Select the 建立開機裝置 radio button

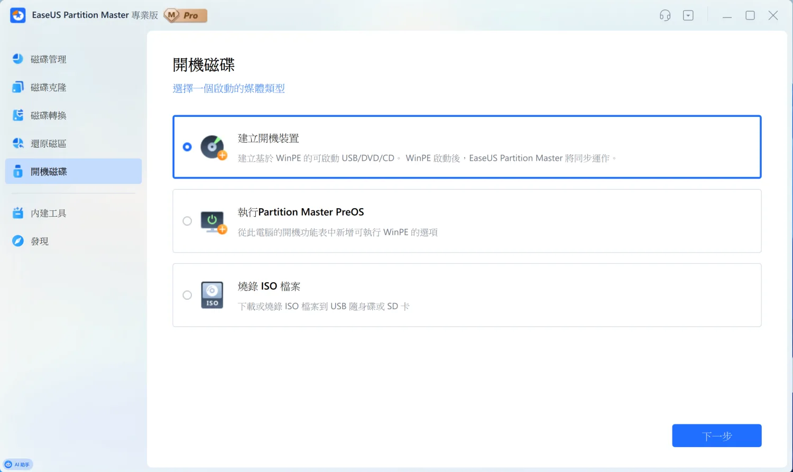187,147
